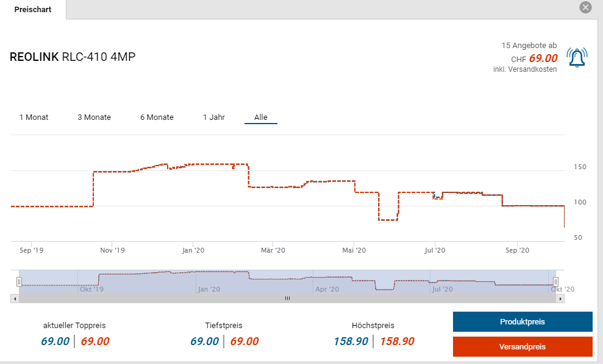Click the REOLINK RLC-410 4MP product title
This screenshot has height=364, width=603.
73,57
